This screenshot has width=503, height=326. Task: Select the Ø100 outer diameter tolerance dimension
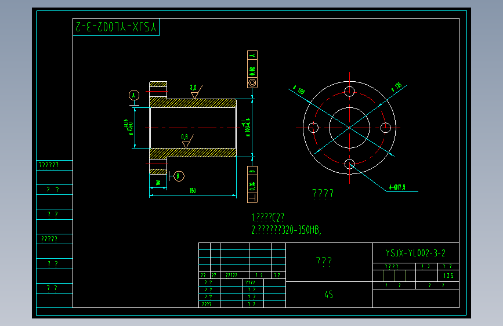coord(247,128)
